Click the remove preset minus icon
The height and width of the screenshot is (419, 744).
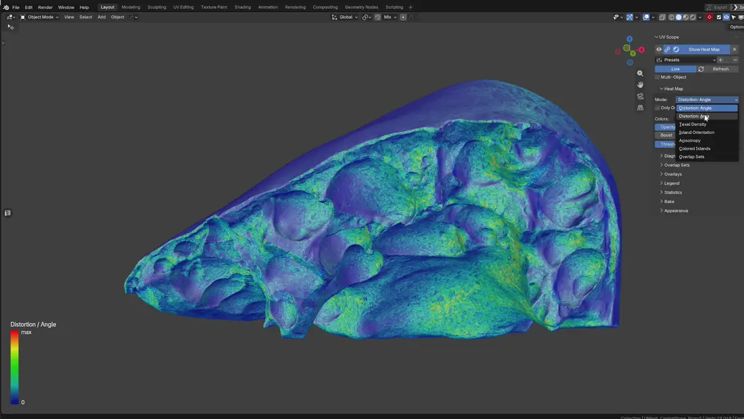735,60
